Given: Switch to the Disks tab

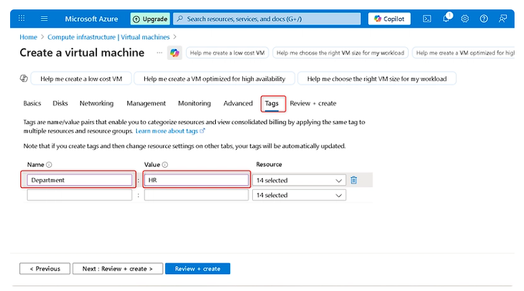Looking at the screenshot, I should (60, 104).
